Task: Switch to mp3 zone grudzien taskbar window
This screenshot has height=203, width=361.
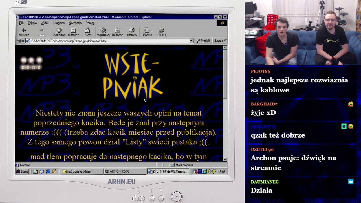Action: 82,171
